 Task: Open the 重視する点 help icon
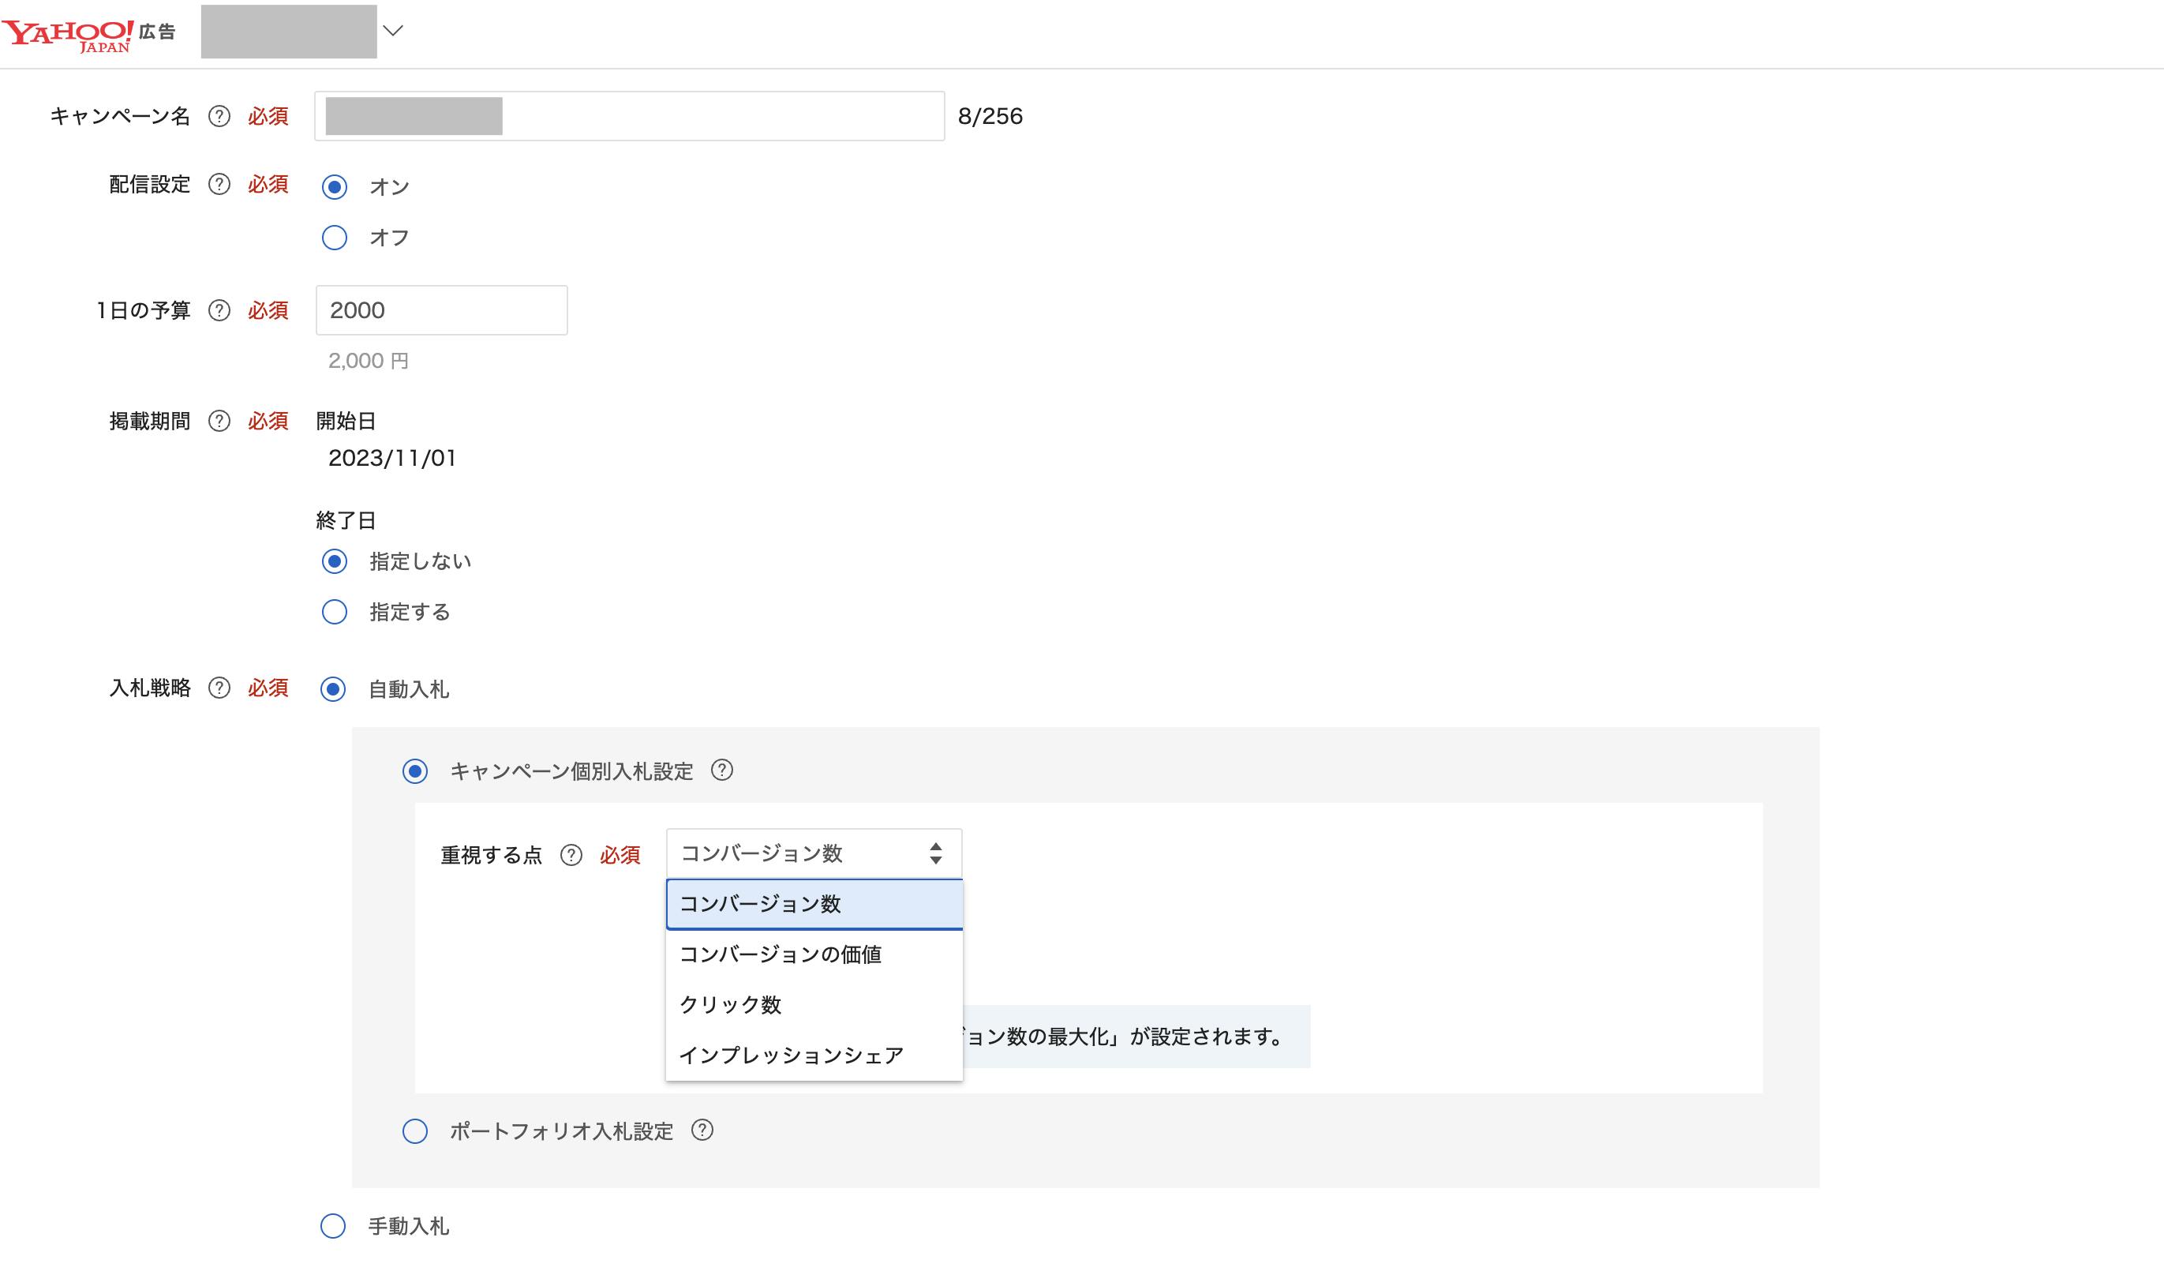click(x=571, y=854)
